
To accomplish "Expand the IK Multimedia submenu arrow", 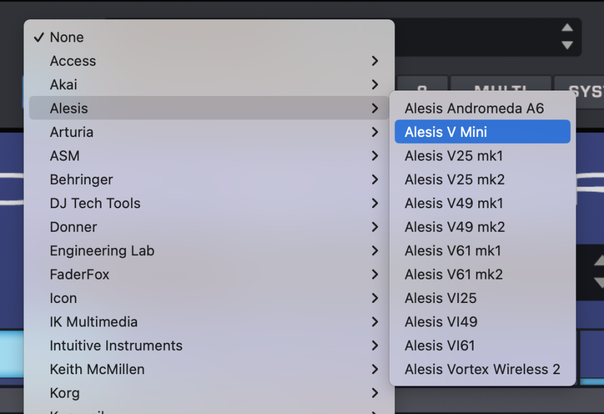I will pos(375,322).
